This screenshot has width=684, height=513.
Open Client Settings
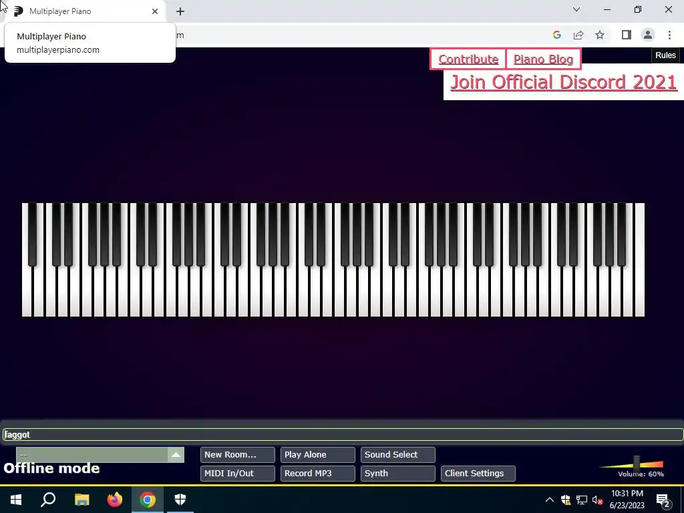point(478,474)
